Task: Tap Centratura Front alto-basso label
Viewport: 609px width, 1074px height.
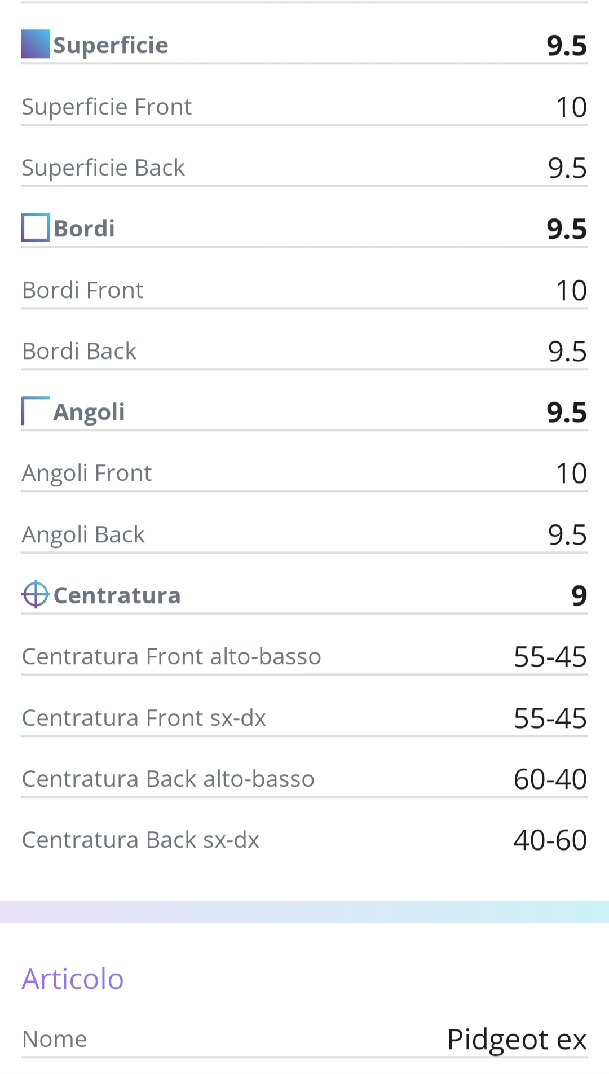Action: point(171,656)
